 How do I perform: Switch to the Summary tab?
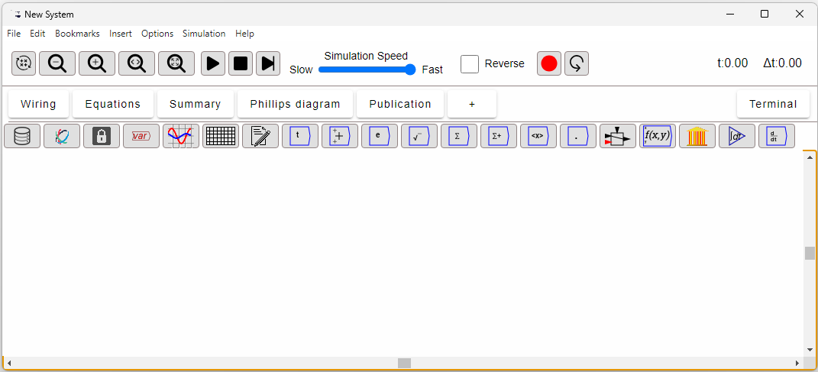(x=195, y=104)
